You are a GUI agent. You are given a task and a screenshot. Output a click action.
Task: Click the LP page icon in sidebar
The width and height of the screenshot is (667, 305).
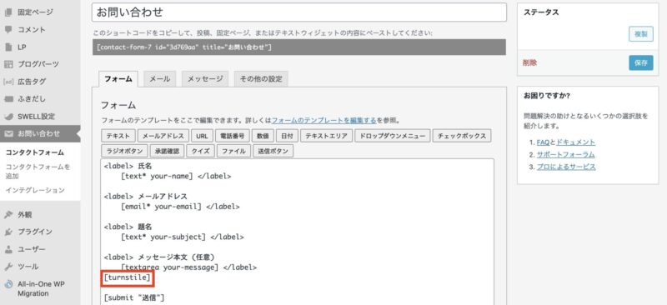click(8, 47)
